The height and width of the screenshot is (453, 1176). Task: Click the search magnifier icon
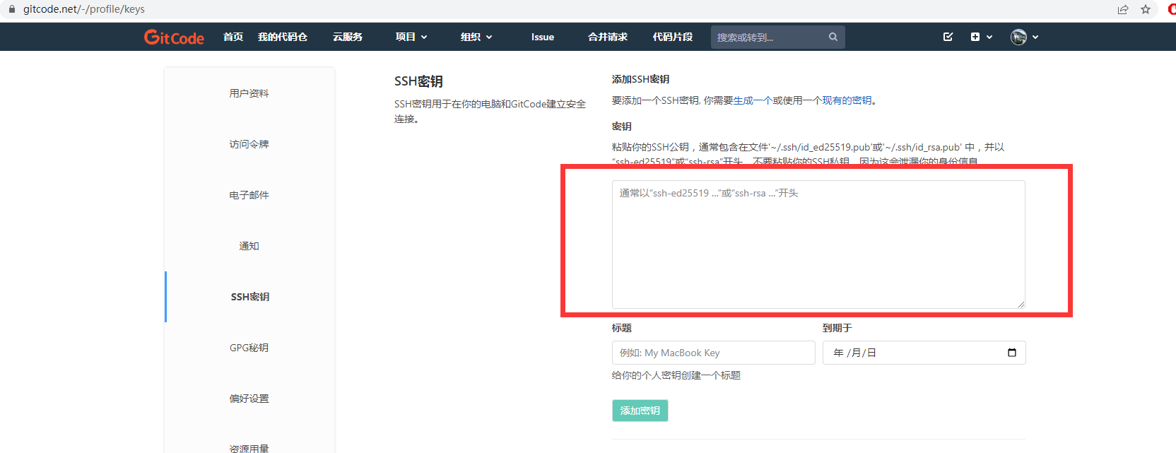(833, 37)
